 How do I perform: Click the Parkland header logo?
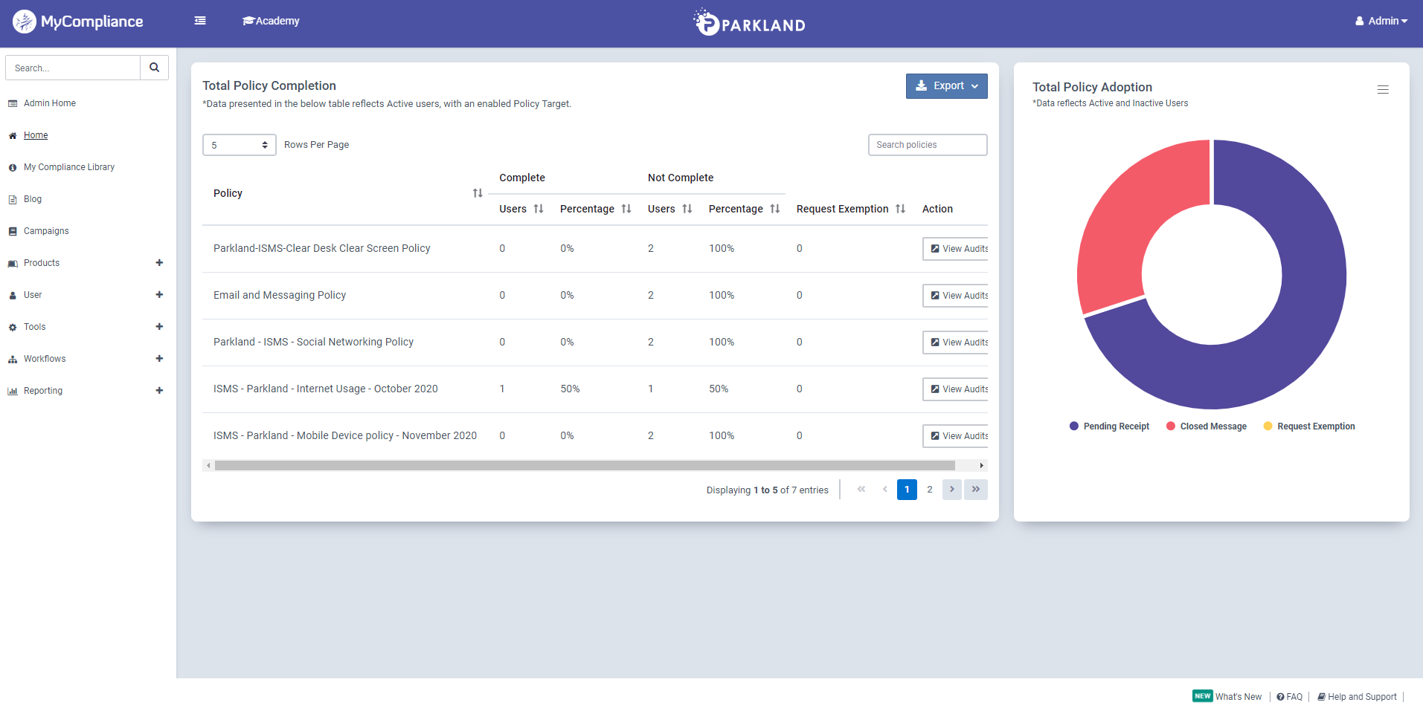pos(749,22)
